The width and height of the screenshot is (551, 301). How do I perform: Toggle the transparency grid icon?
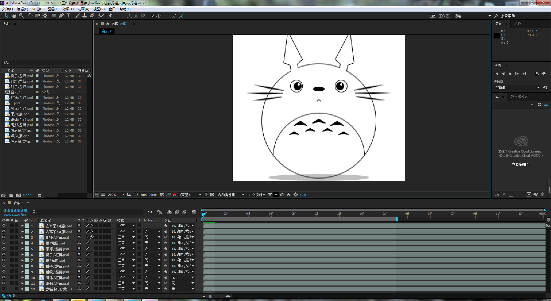pos(212,195)
